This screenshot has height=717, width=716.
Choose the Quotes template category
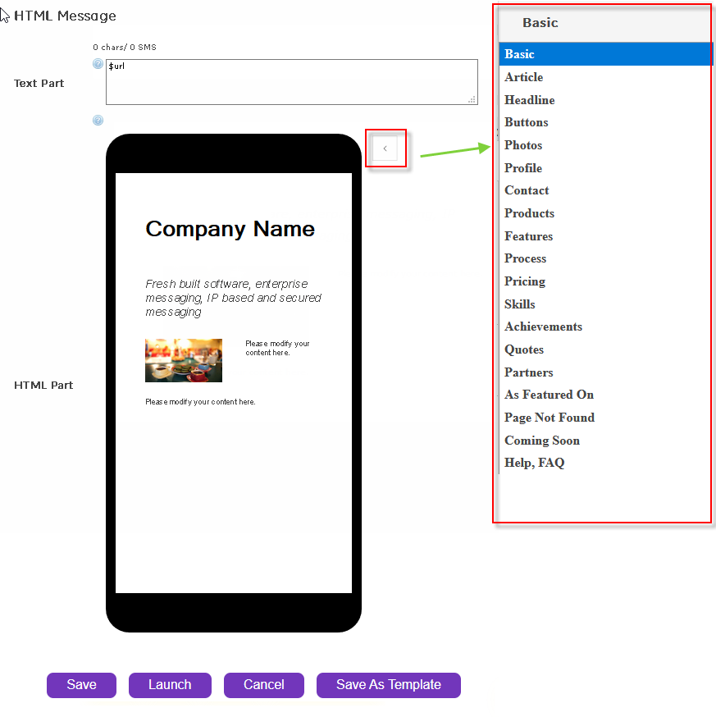524,349
